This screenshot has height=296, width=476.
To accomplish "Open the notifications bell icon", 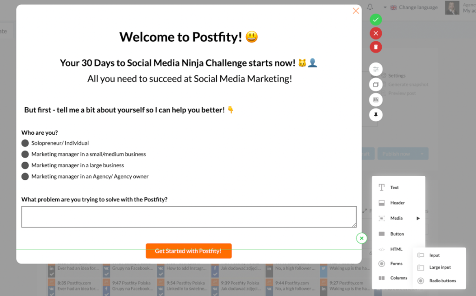I will pos(370,7).
